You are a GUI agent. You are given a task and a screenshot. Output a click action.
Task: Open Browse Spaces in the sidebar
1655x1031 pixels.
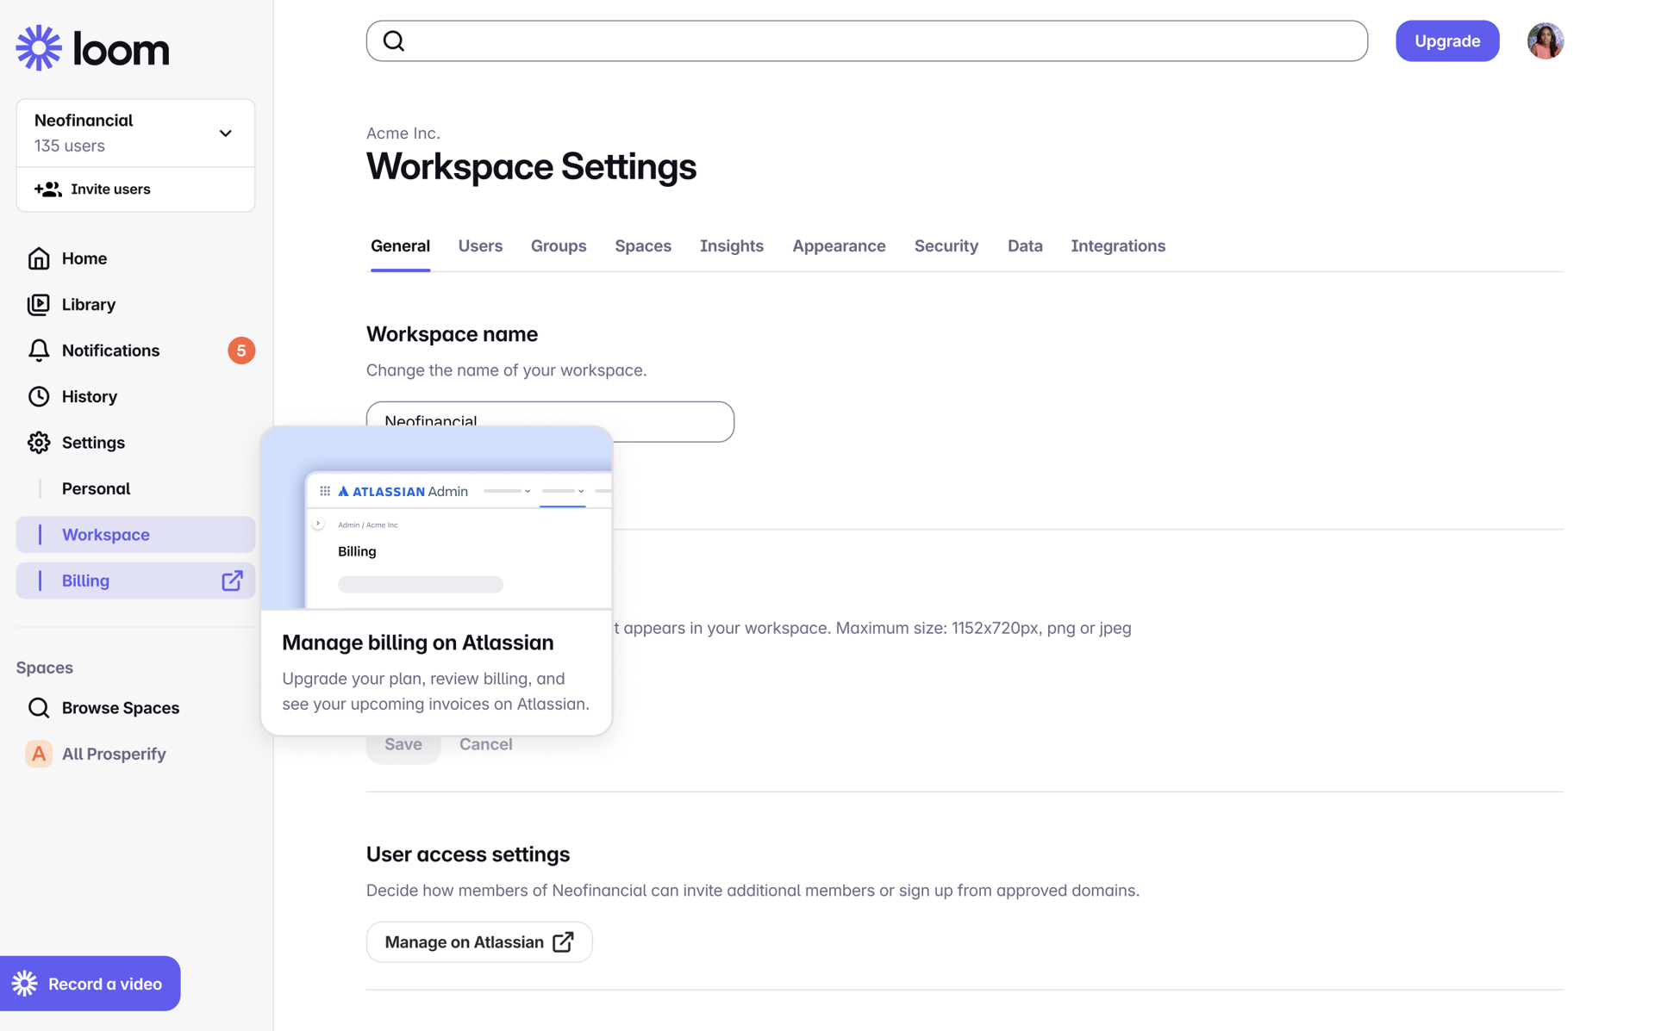click(x=135, y=707)
